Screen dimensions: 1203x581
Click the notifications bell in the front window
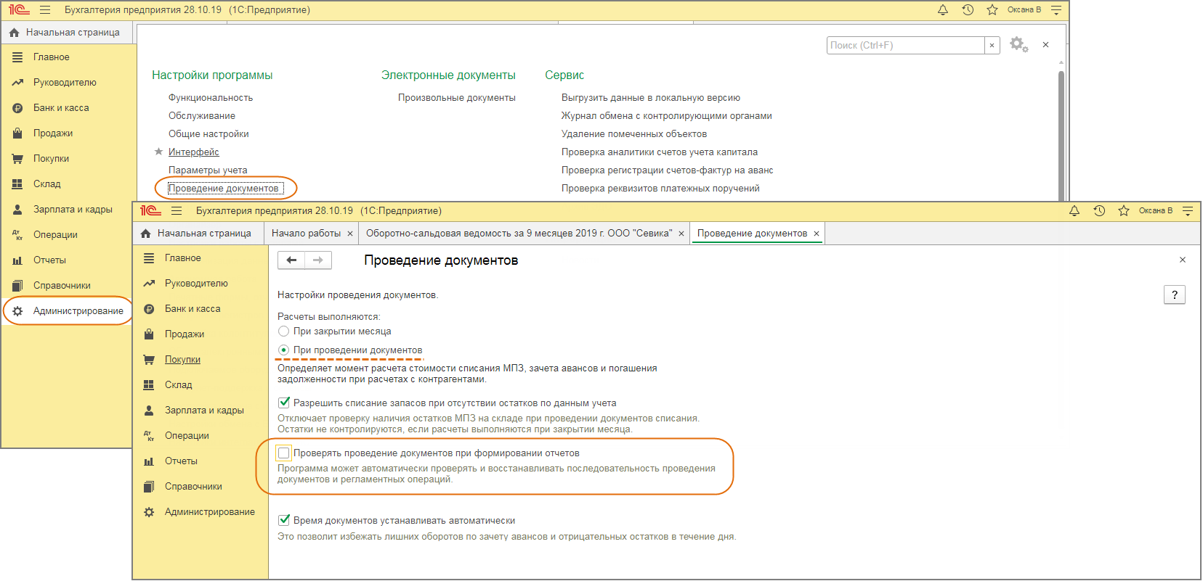pyautogui.click(x=1074, y=211)
